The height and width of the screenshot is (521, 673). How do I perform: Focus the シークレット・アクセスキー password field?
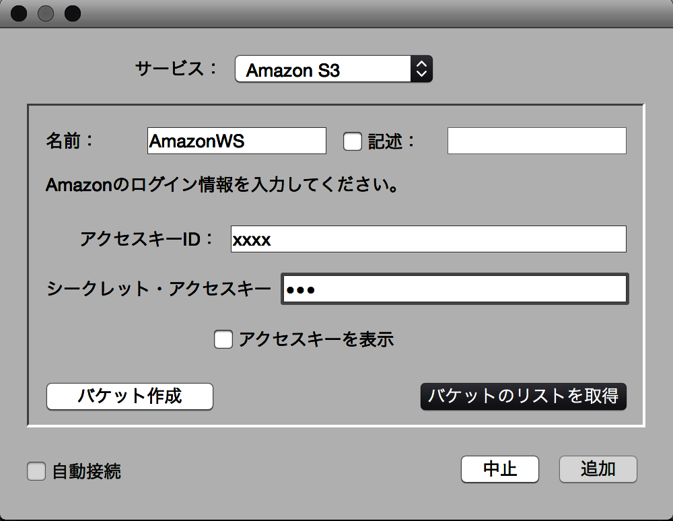[455, 289]
